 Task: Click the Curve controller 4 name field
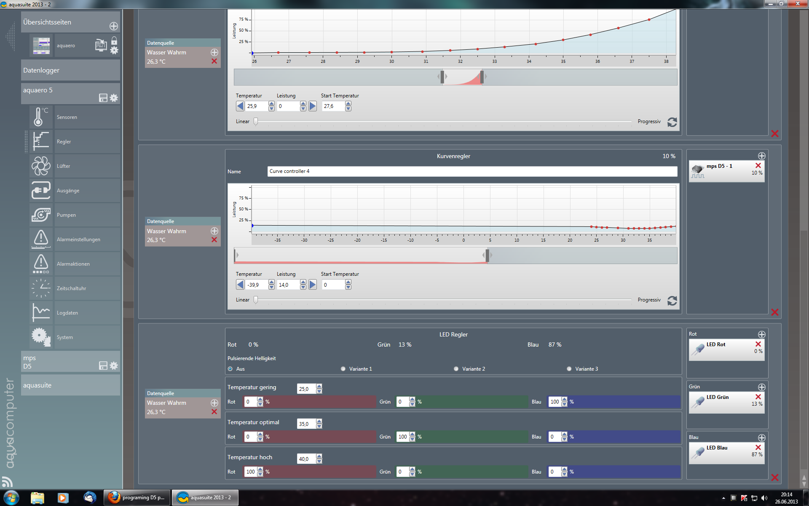472,171
